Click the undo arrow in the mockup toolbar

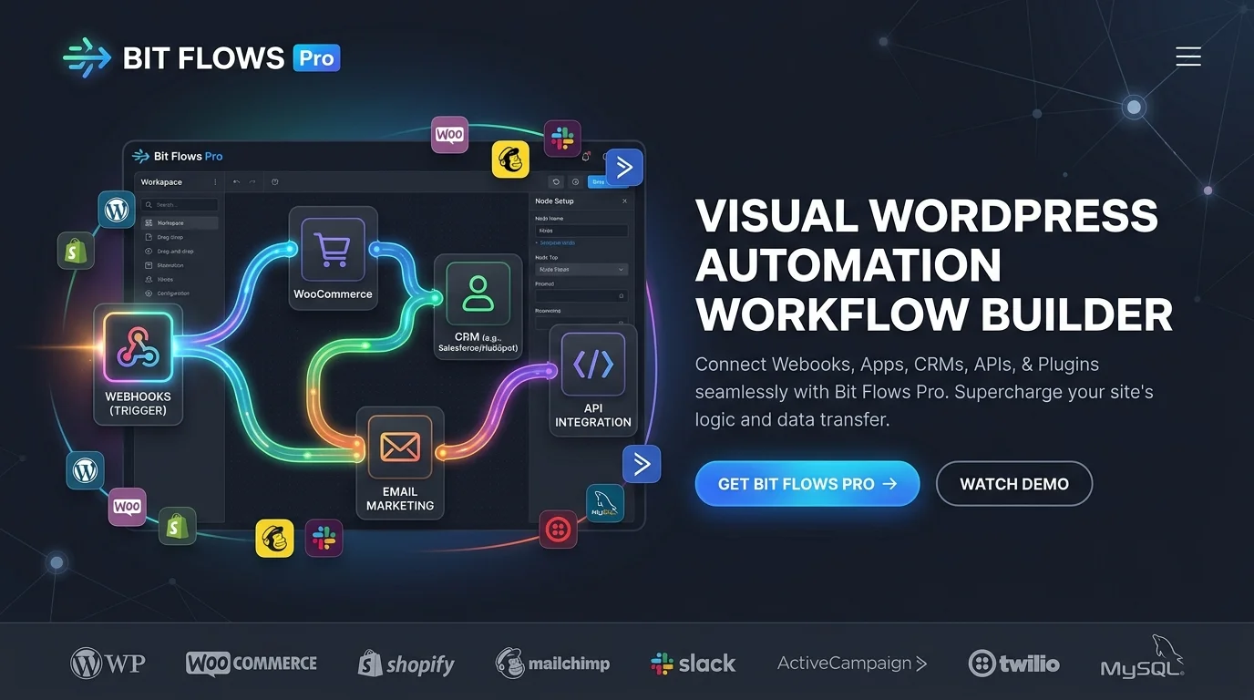(x=236, y=182)
